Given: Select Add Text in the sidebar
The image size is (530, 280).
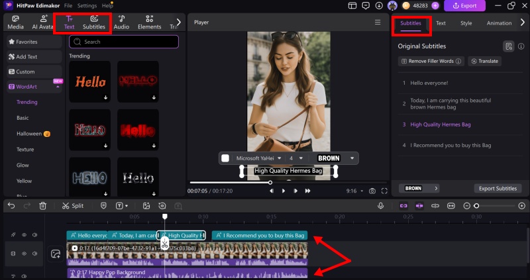Looking at the screenshot, I should click(34, 57).
